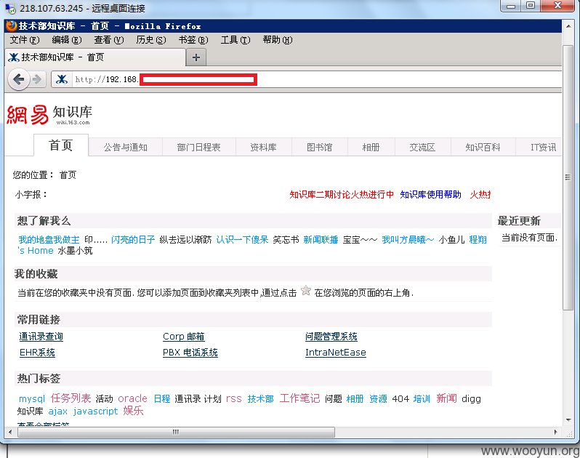Click the Firefox logo in title bar

(x=12, y=26)
